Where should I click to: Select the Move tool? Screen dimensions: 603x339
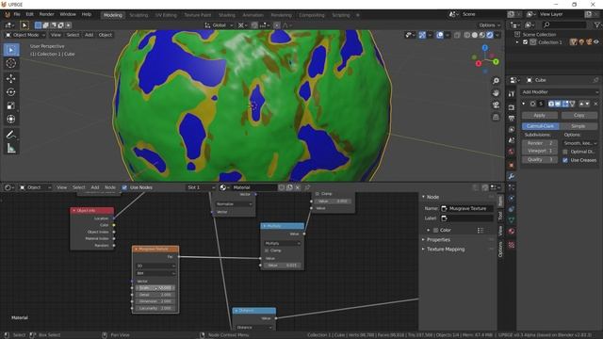click(11, 78)
